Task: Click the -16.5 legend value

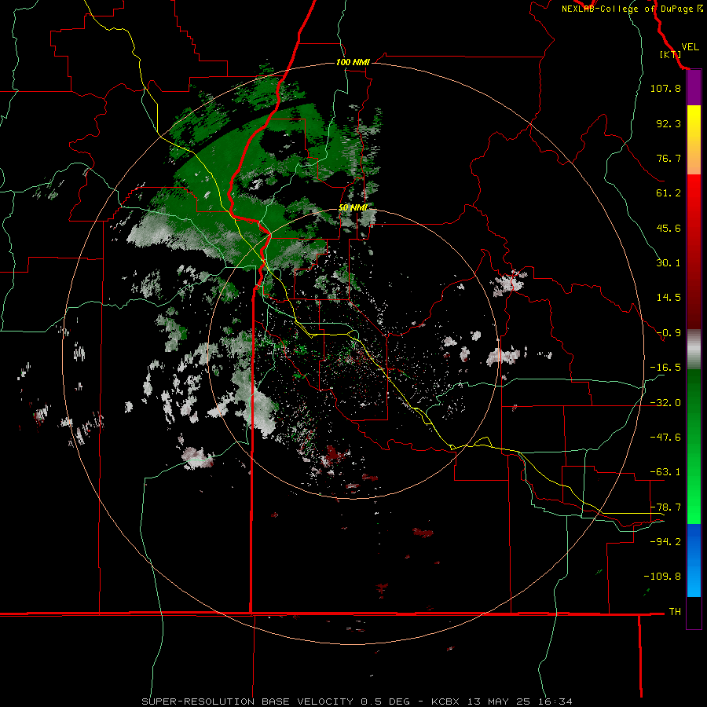Action: point(665,368)
